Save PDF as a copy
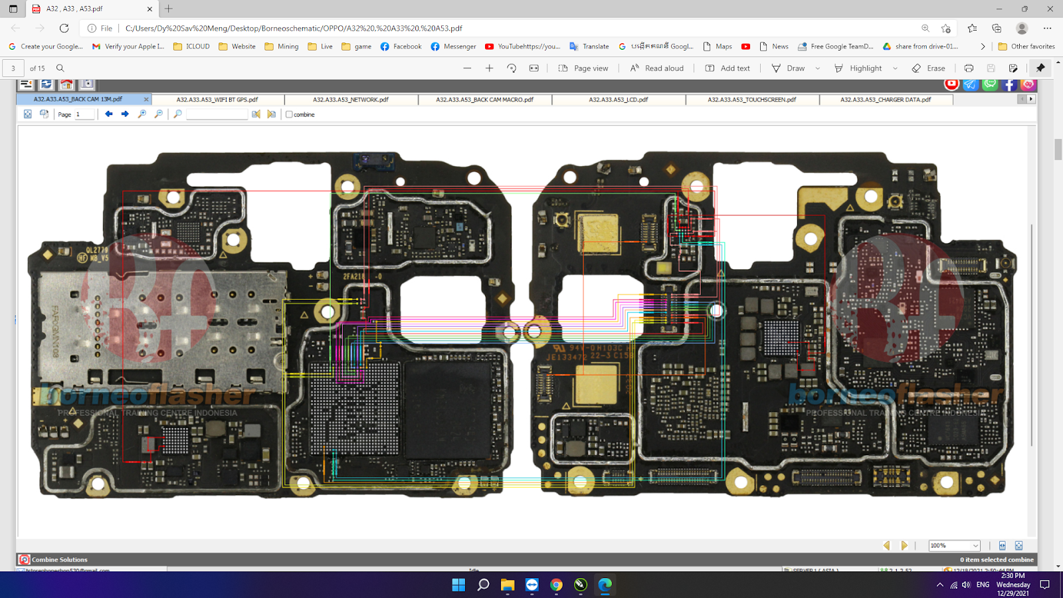Viewport: 1063px width, 598px height. click(x=1013, y=68)
